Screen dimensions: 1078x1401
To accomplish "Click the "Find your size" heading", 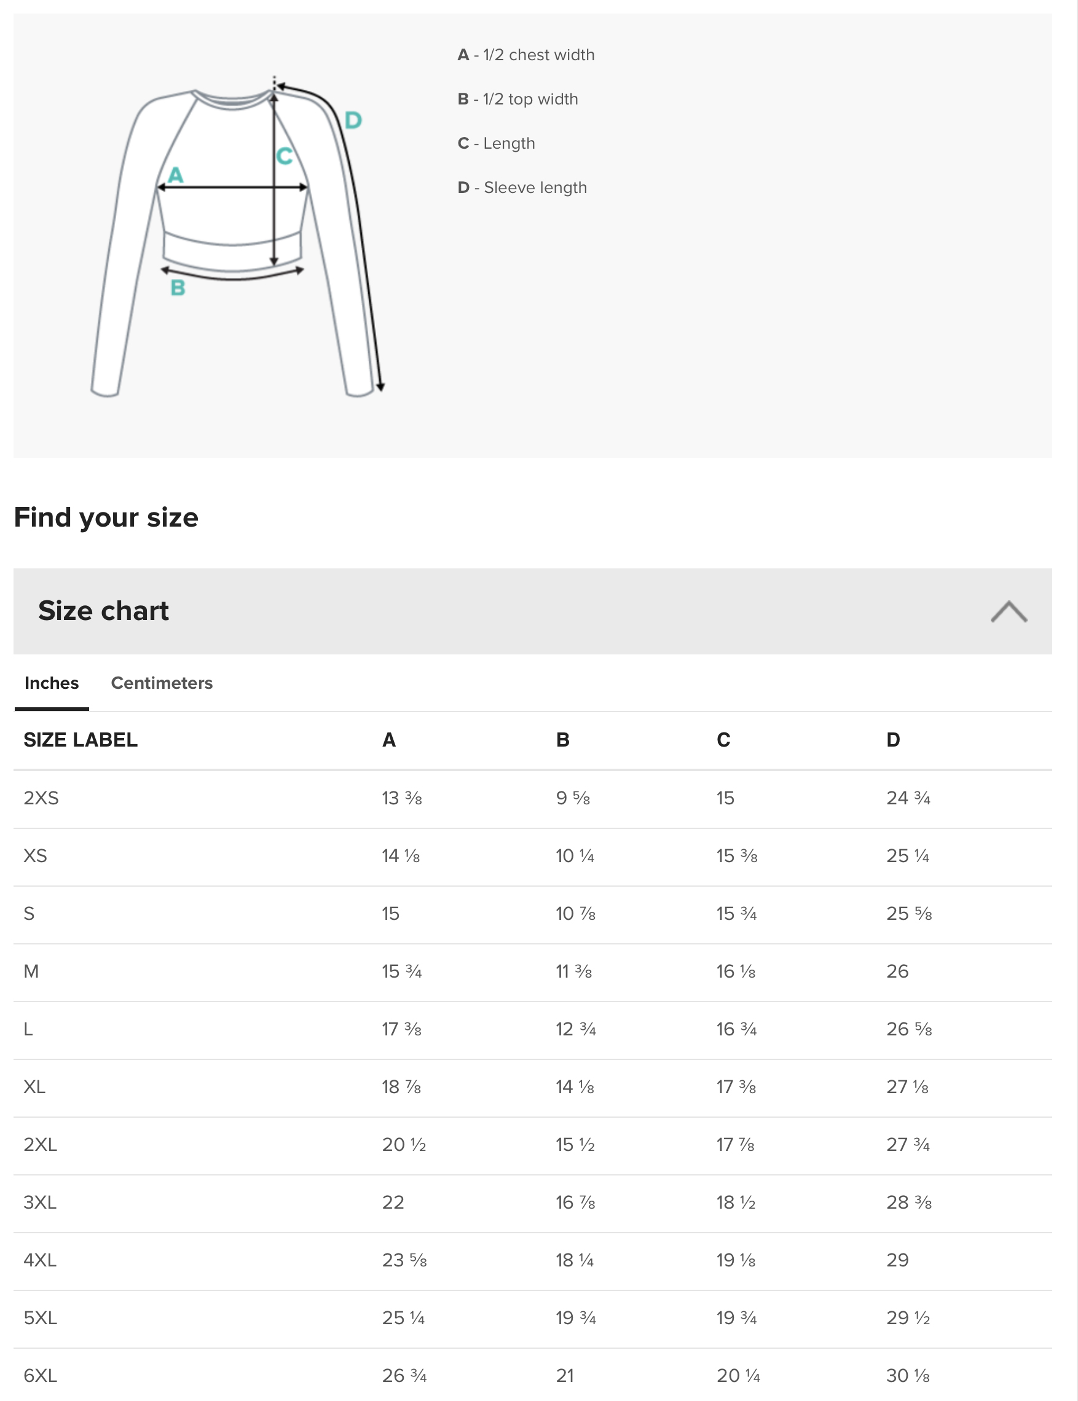I will 106,517.
